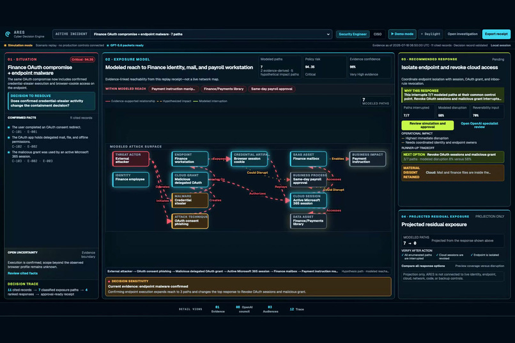
Task: Select the SaaS Asset Finance mailbox node
Action: click(308, 158)
